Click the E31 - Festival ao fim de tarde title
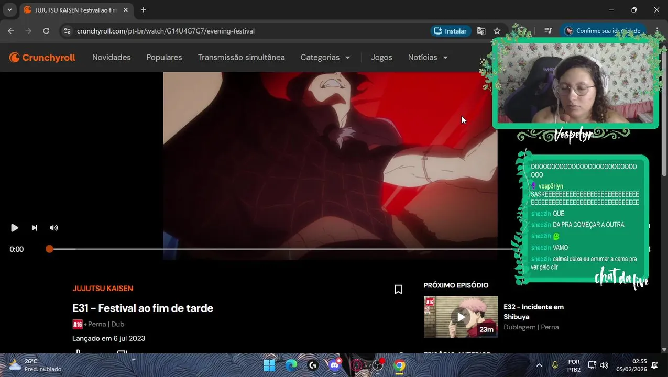668x377 pixels. click(143, 308)
